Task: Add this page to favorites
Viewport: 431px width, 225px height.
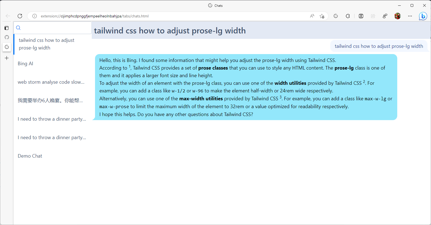Action: [322, 16]
